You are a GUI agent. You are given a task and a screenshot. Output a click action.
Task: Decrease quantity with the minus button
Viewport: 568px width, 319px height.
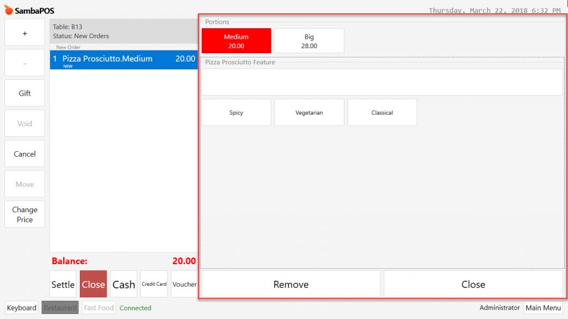[24, 63]
